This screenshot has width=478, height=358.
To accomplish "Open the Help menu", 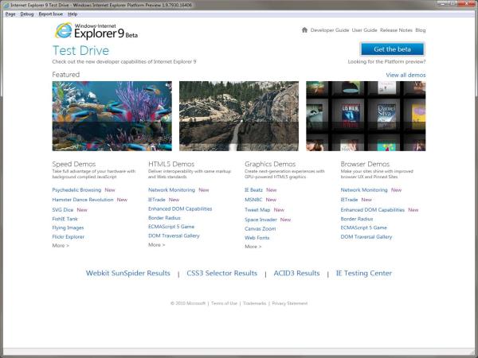I will click(x=72, y=14).
